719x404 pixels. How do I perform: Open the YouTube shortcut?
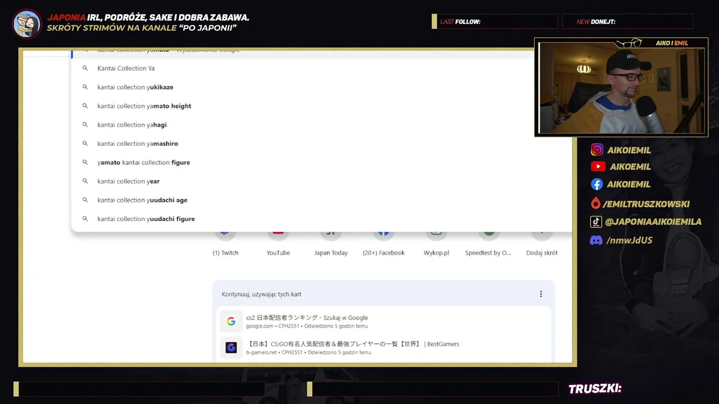278,244
